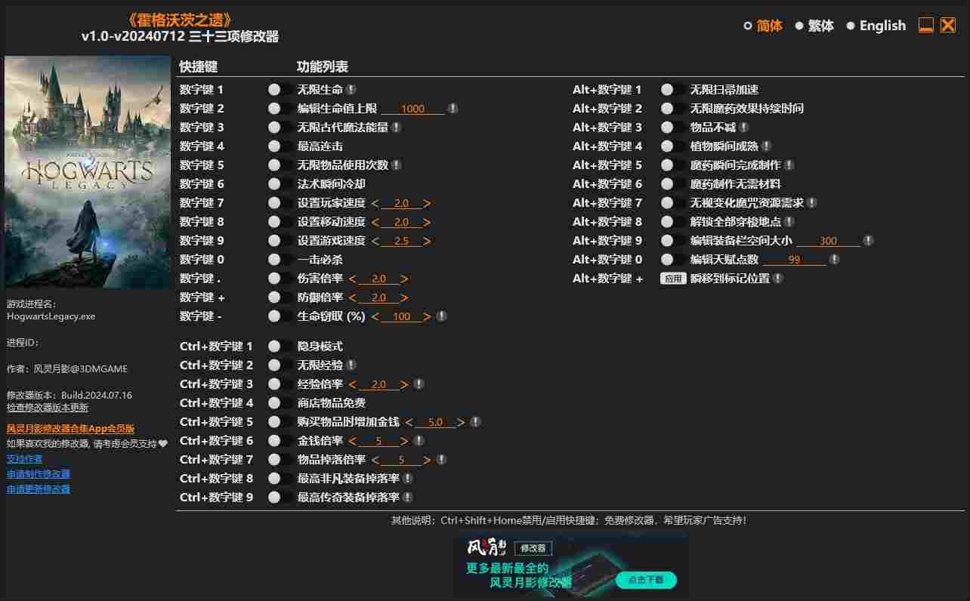This screenshot has width=970, height=601.
Task: Switch language to 繁体
Action: [x=814, y=26]
